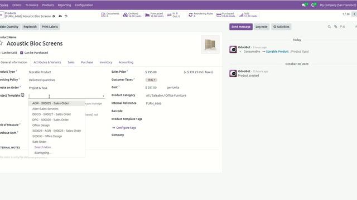Click the Replenish button
This screenshot has height=200, width=357.
(30, 27)
